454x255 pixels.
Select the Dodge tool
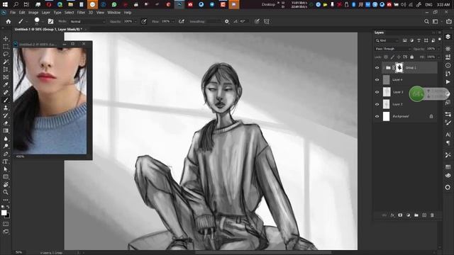6,146
